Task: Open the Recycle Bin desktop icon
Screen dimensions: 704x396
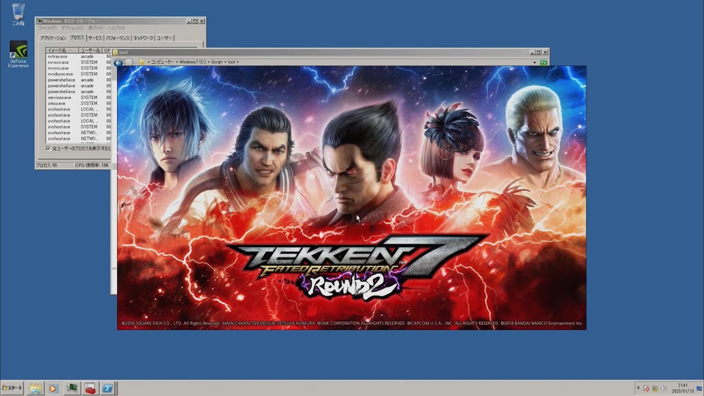Action: 18,15
